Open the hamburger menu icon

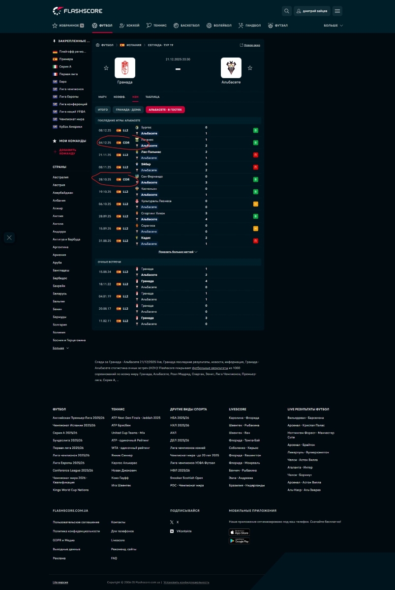[x=337, y=11]
